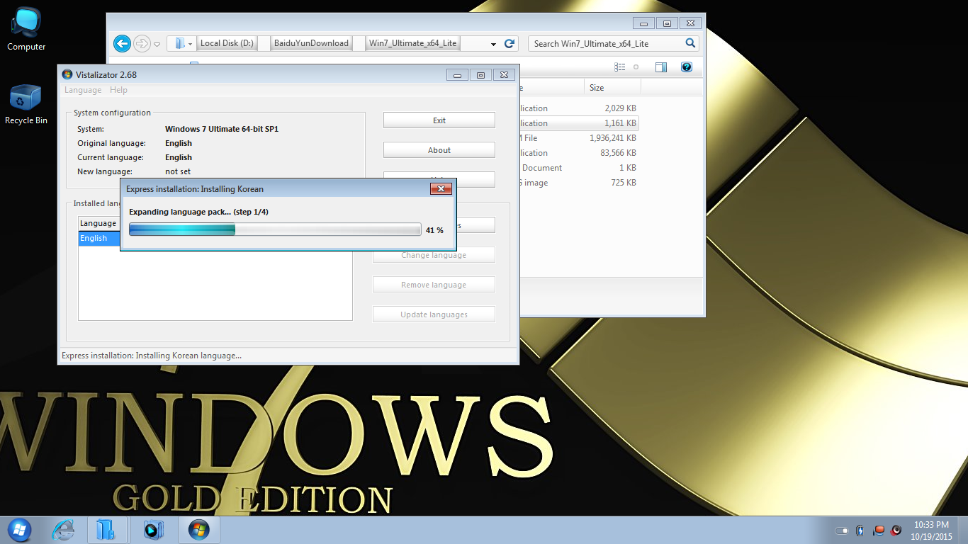This screenshot has height=544, width=968.
Task: Open the Computer desktop icon
Action: pos(26,30)
